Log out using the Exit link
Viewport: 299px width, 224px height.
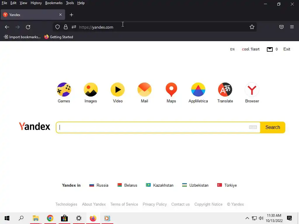pos(287,49)
